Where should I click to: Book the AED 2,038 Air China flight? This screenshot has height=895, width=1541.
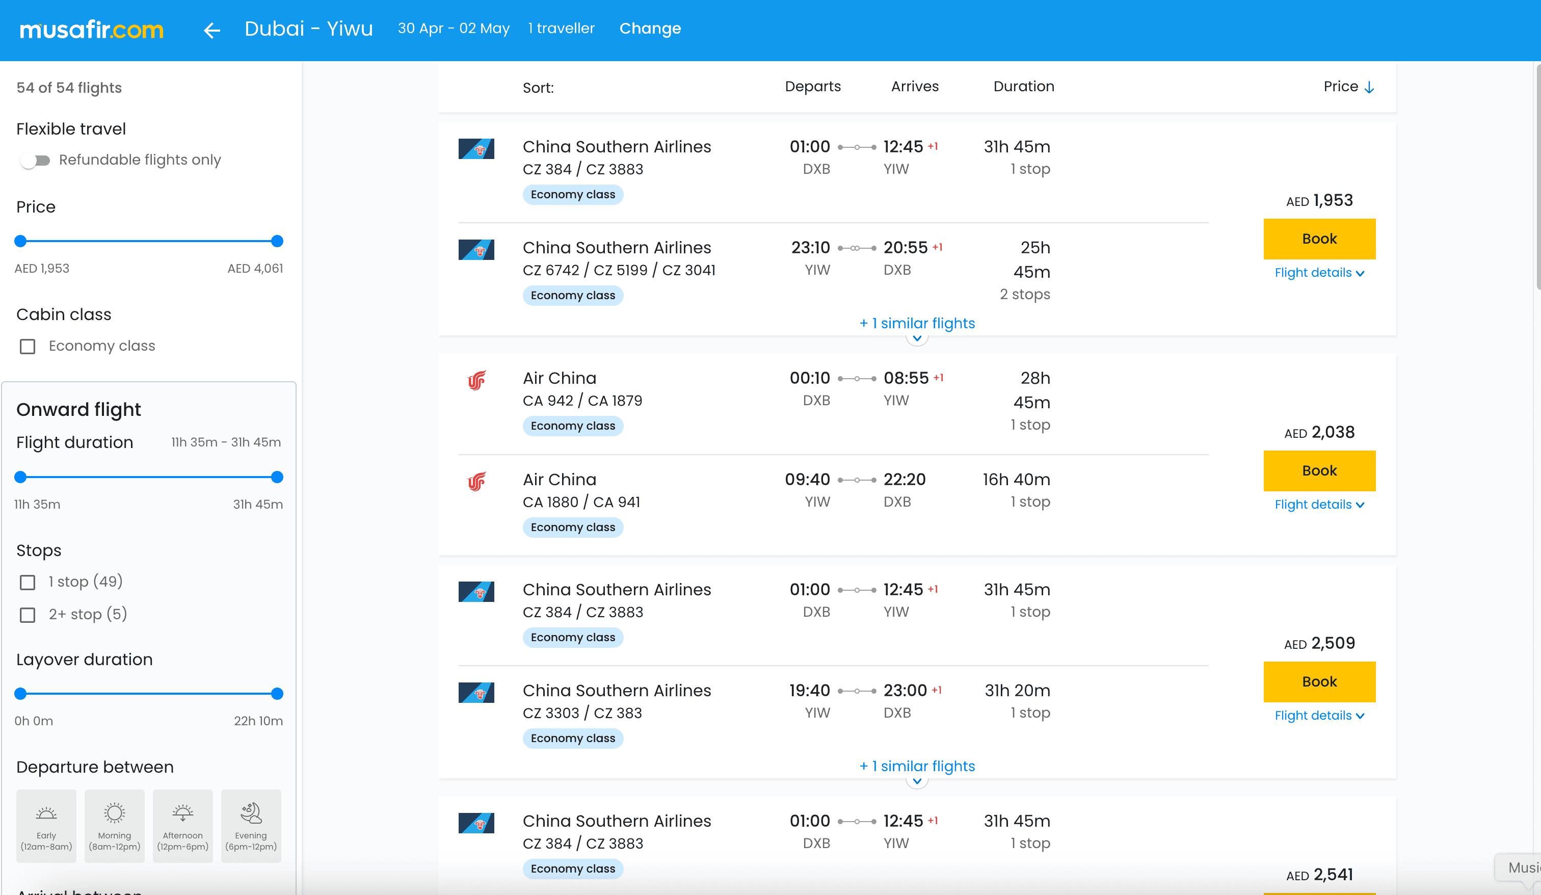(1319, 470)
